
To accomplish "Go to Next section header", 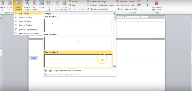I will tap(72, 5).
